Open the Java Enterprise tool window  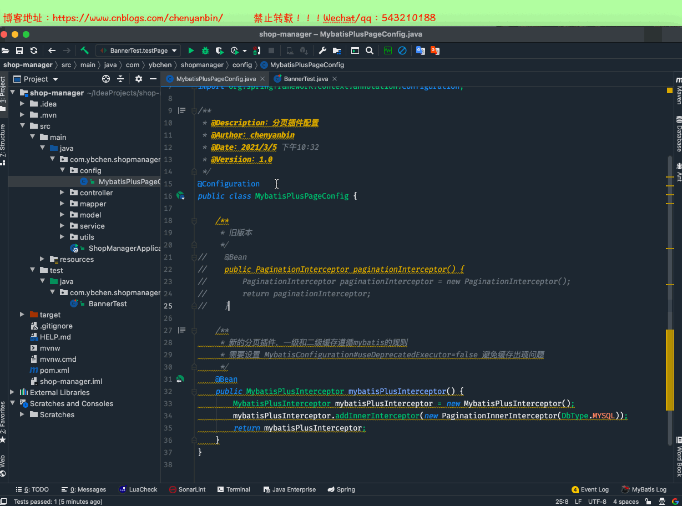point(289,489)
